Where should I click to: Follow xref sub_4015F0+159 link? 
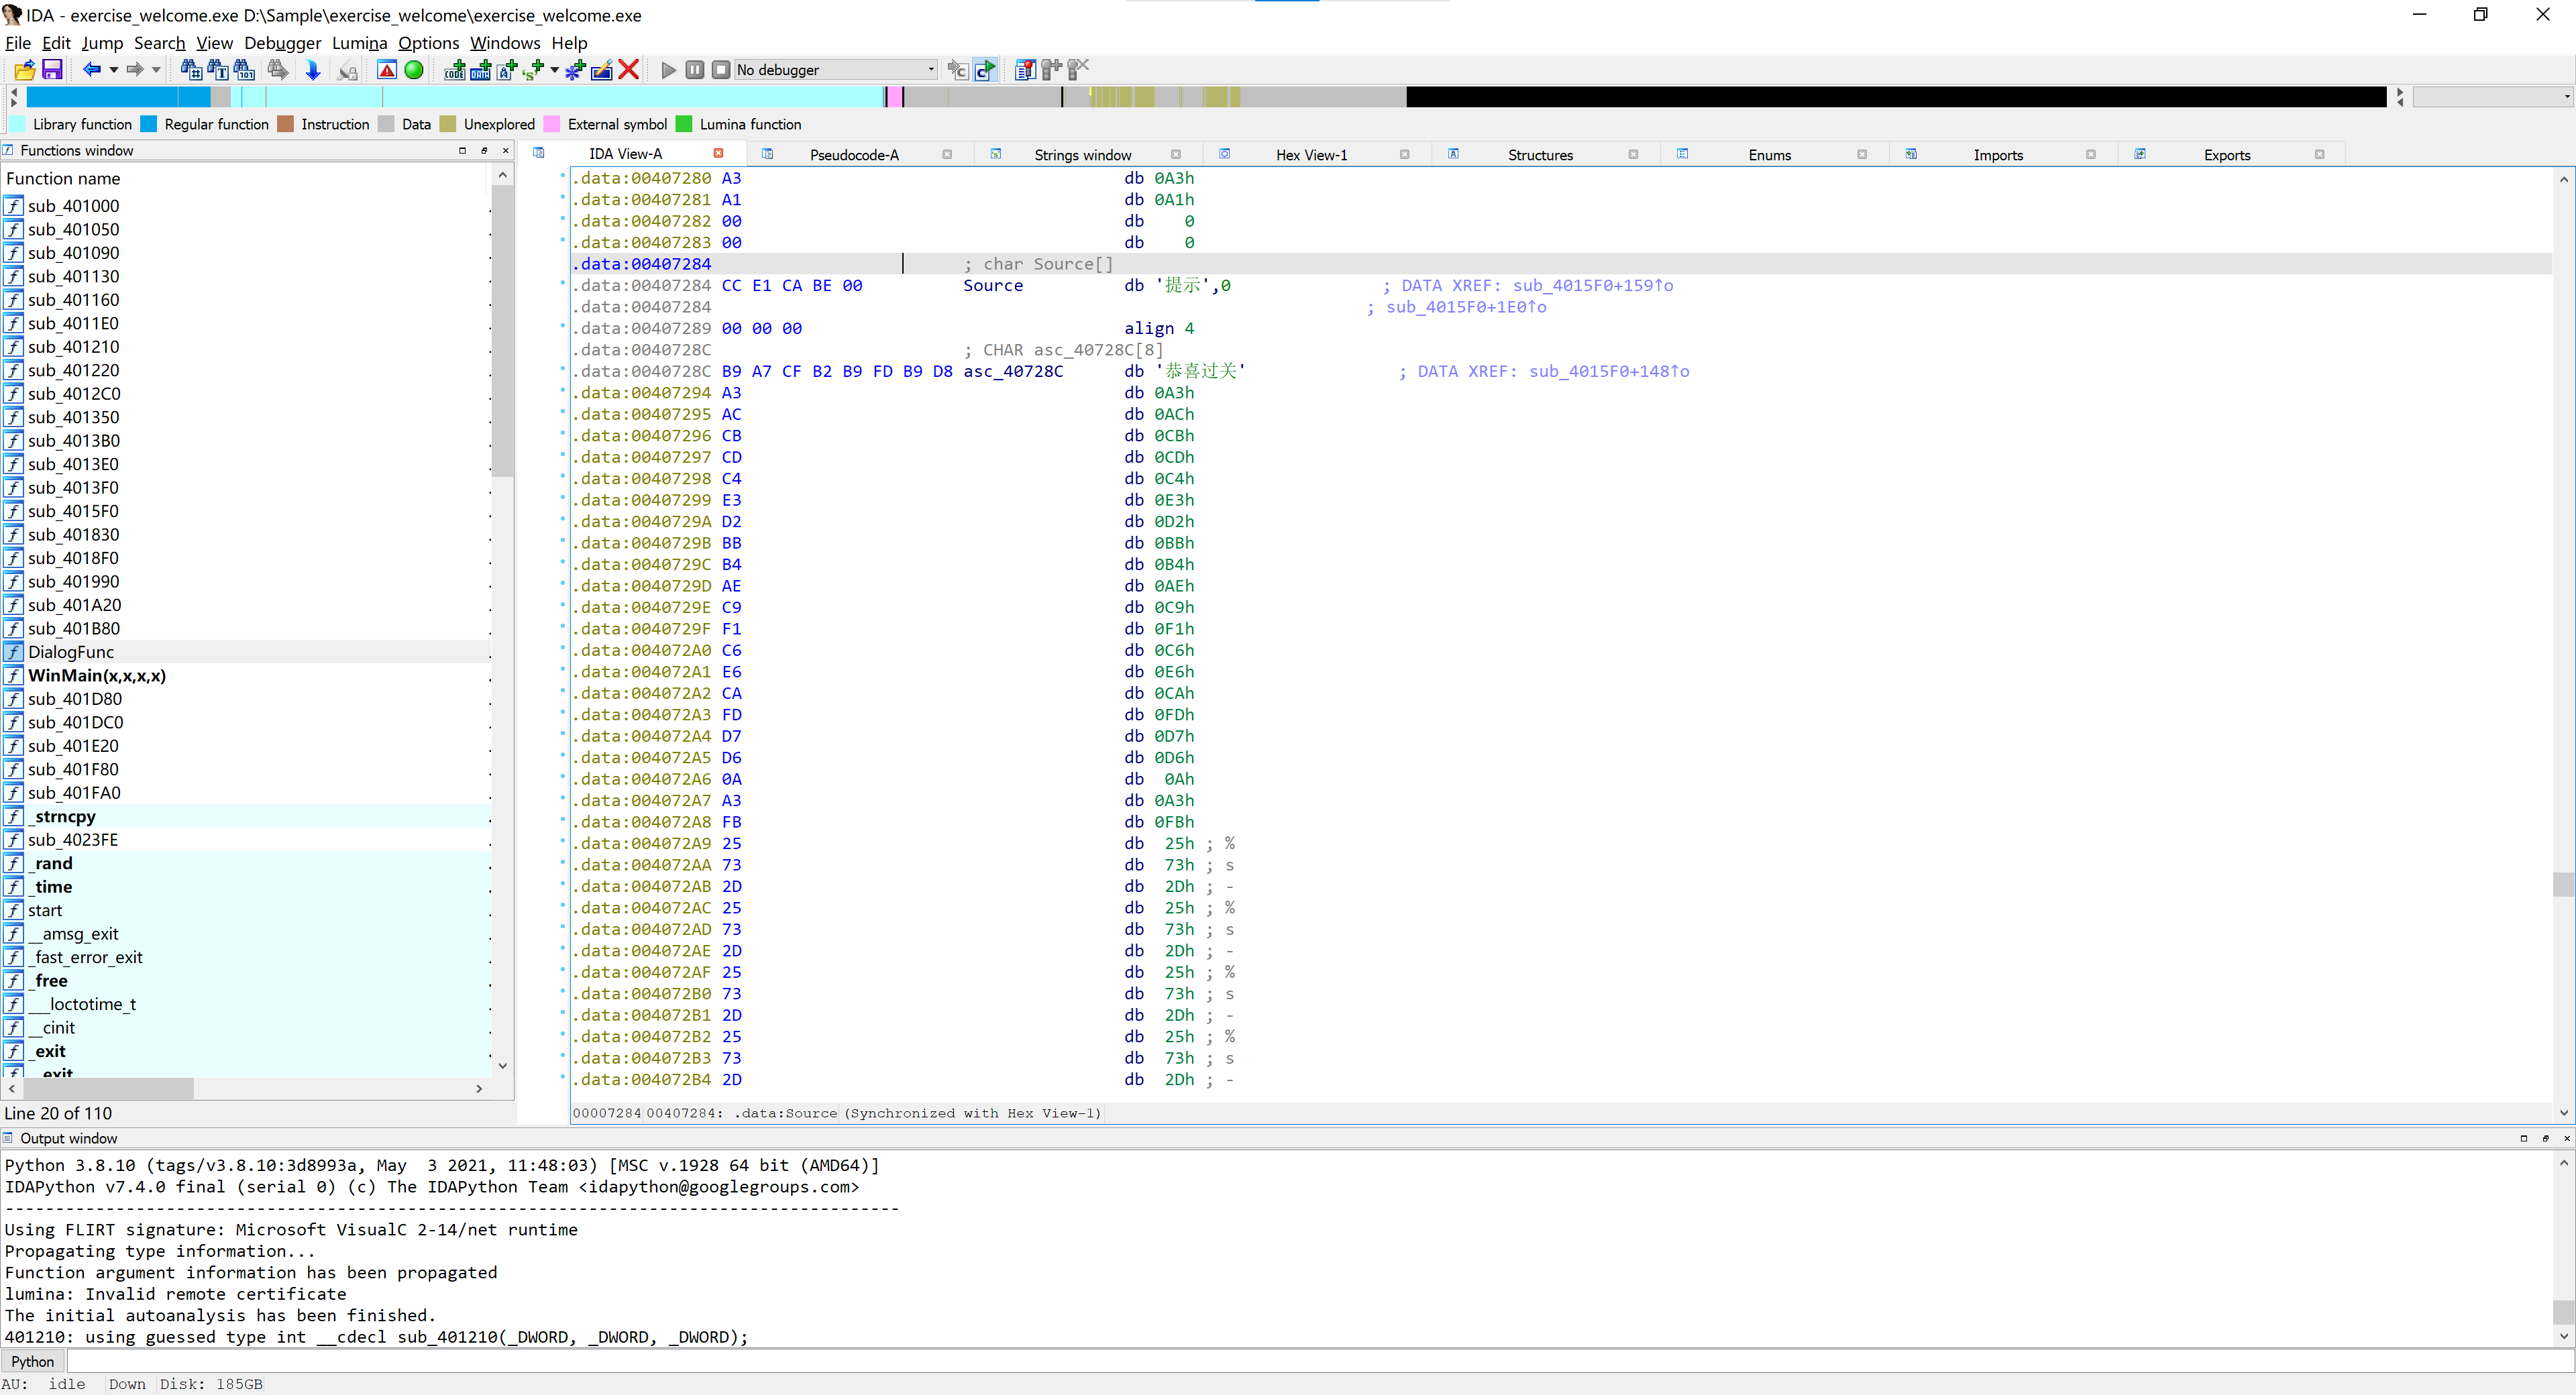1592,286
